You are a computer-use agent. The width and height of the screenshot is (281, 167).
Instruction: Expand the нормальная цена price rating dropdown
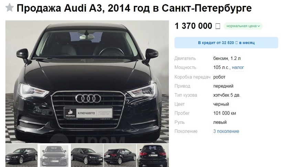[x=243, y=26]
